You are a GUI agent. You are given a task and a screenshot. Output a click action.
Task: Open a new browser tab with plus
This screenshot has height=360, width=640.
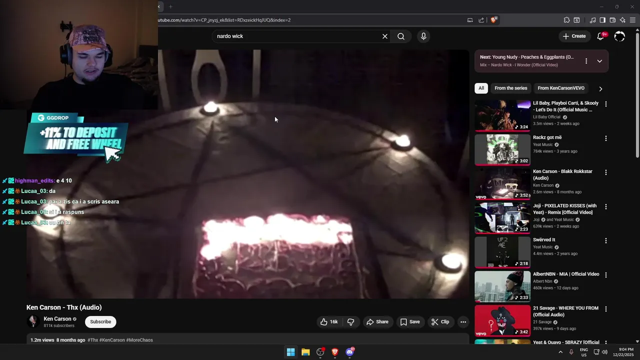(170, 6)
